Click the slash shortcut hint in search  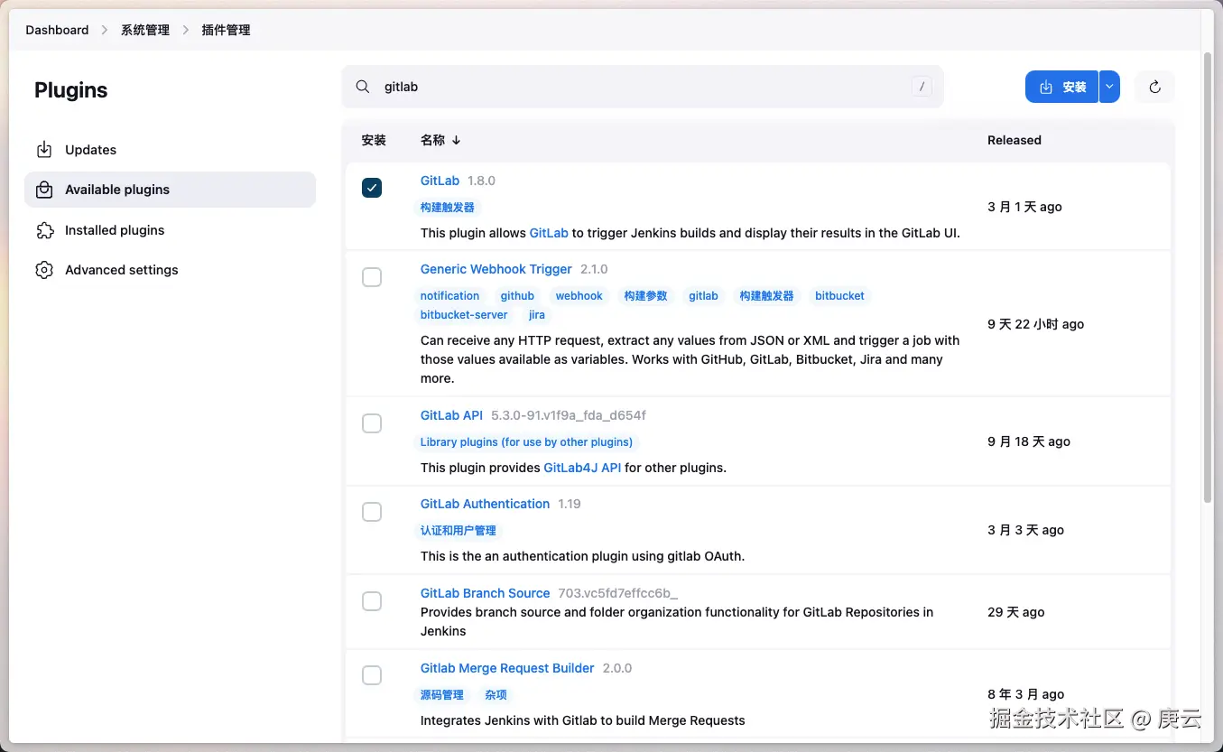pyautogui.click(x=922, y=87)
